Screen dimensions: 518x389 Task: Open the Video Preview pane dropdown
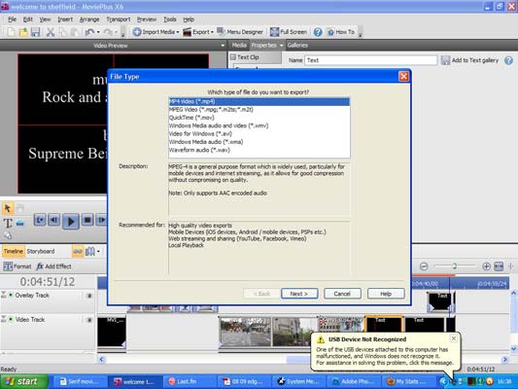pyautogui.click(x=223, y=46)
